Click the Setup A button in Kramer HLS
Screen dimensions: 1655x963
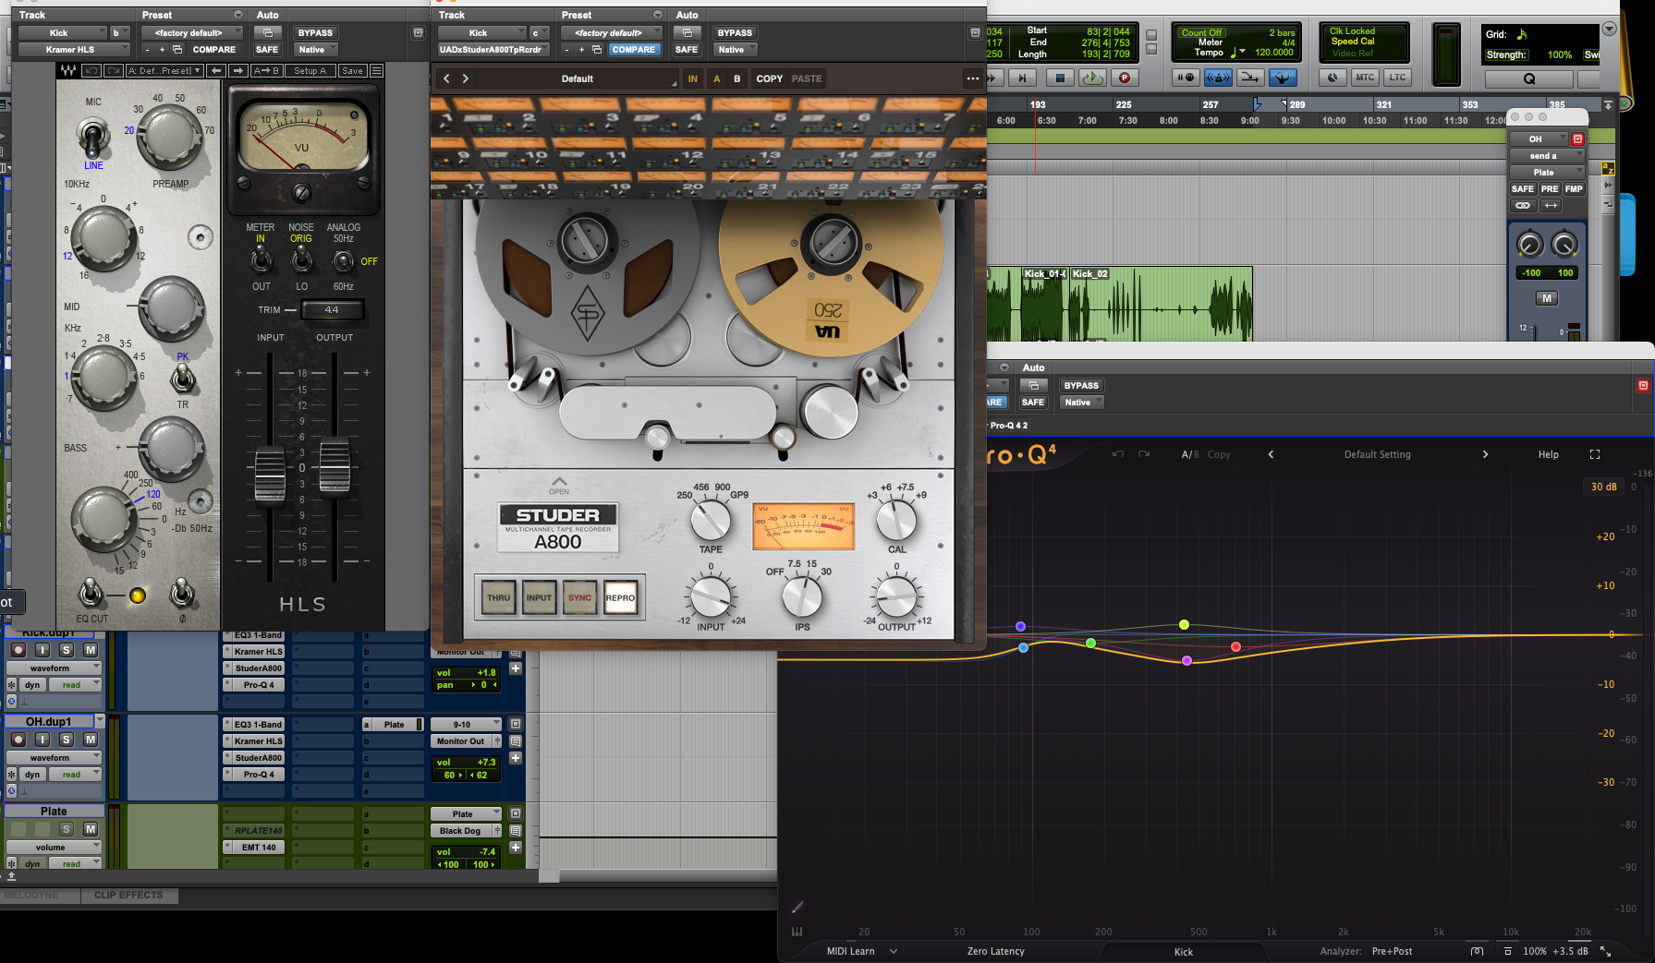click(310, 71)
